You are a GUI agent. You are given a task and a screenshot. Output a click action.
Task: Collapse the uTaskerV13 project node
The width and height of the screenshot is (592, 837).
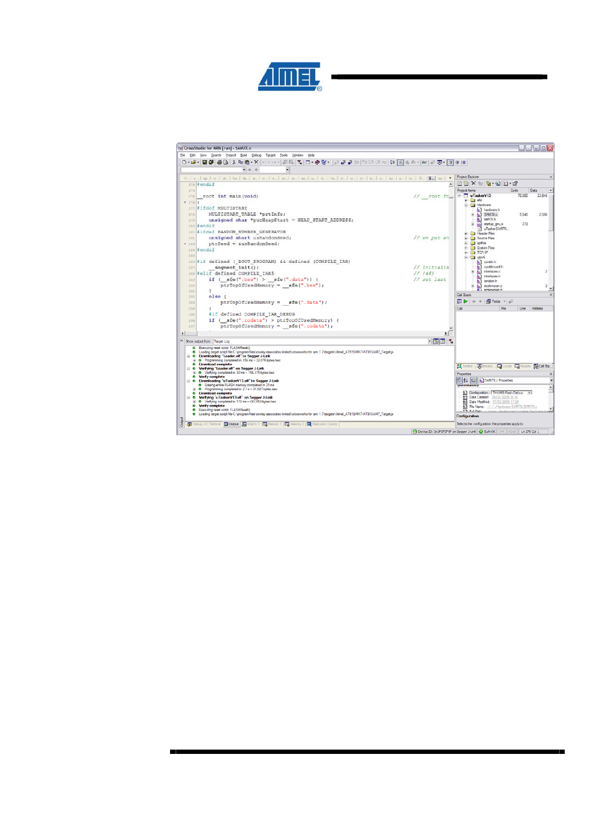coord(459,196)
